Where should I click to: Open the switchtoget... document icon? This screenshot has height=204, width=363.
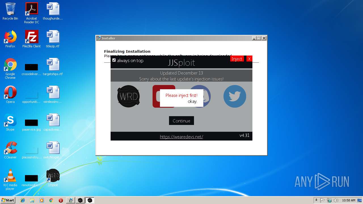tap(53, 150)
